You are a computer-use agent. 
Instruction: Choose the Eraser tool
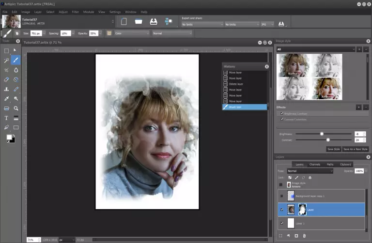coord(6,79)
